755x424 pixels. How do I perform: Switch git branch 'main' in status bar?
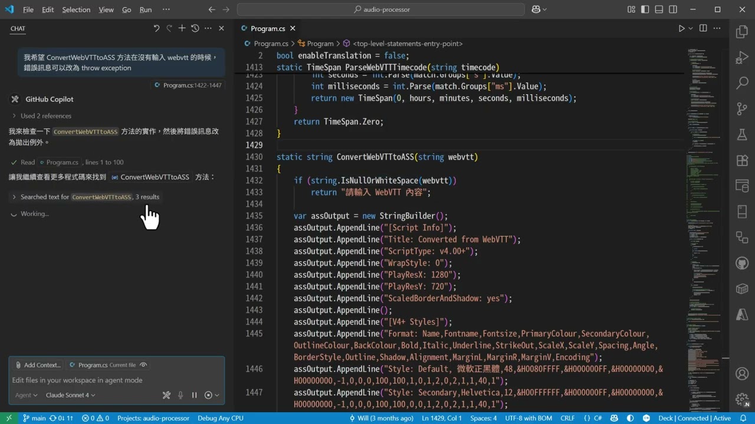(34, 418)
